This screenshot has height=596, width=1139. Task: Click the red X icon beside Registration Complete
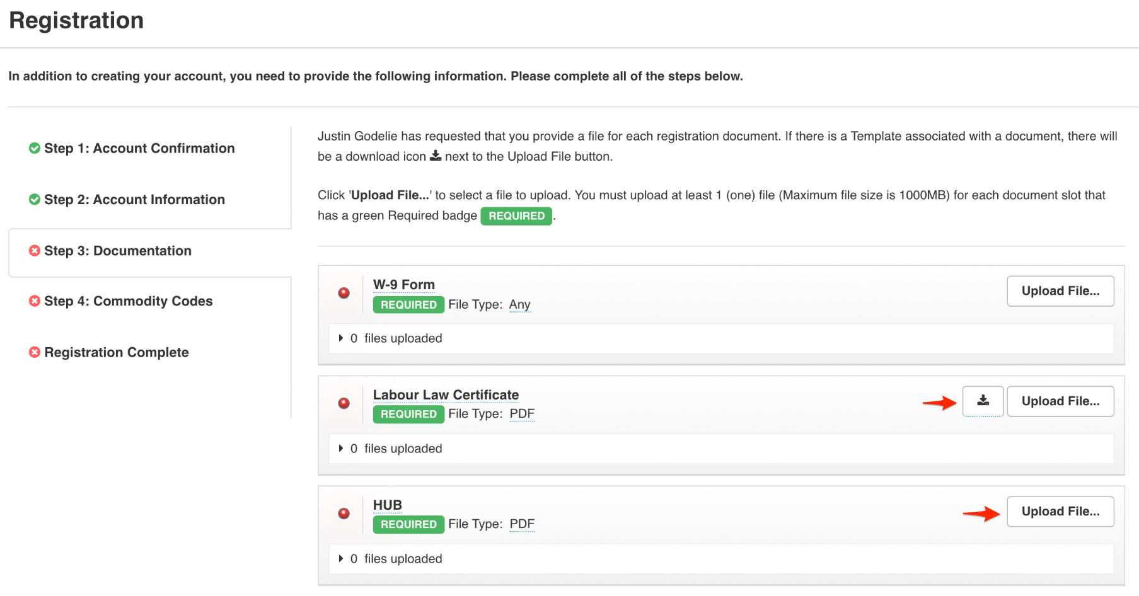pos(35,352)
